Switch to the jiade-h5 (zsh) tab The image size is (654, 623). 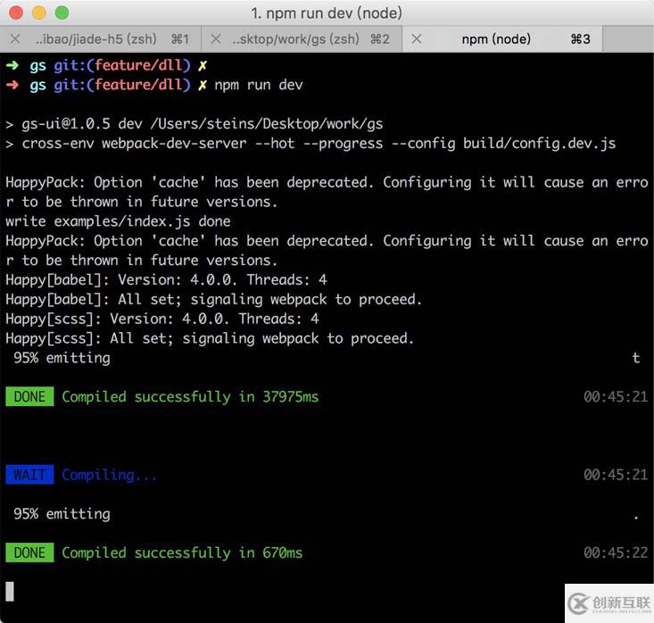(x=96, y=39)
